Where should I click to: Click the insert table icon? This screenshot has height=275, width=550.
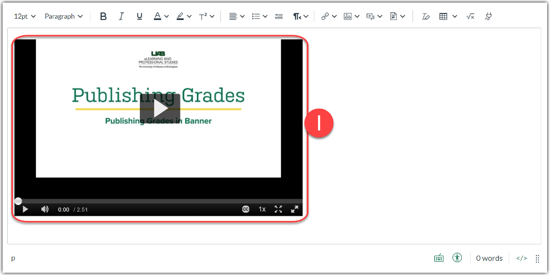coord(443,16)
